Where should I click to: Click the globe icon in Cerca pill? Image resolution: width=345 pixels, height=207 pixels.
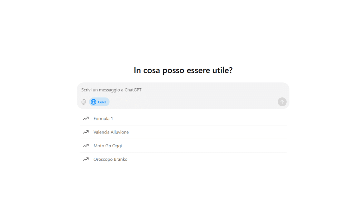(93, 102)
